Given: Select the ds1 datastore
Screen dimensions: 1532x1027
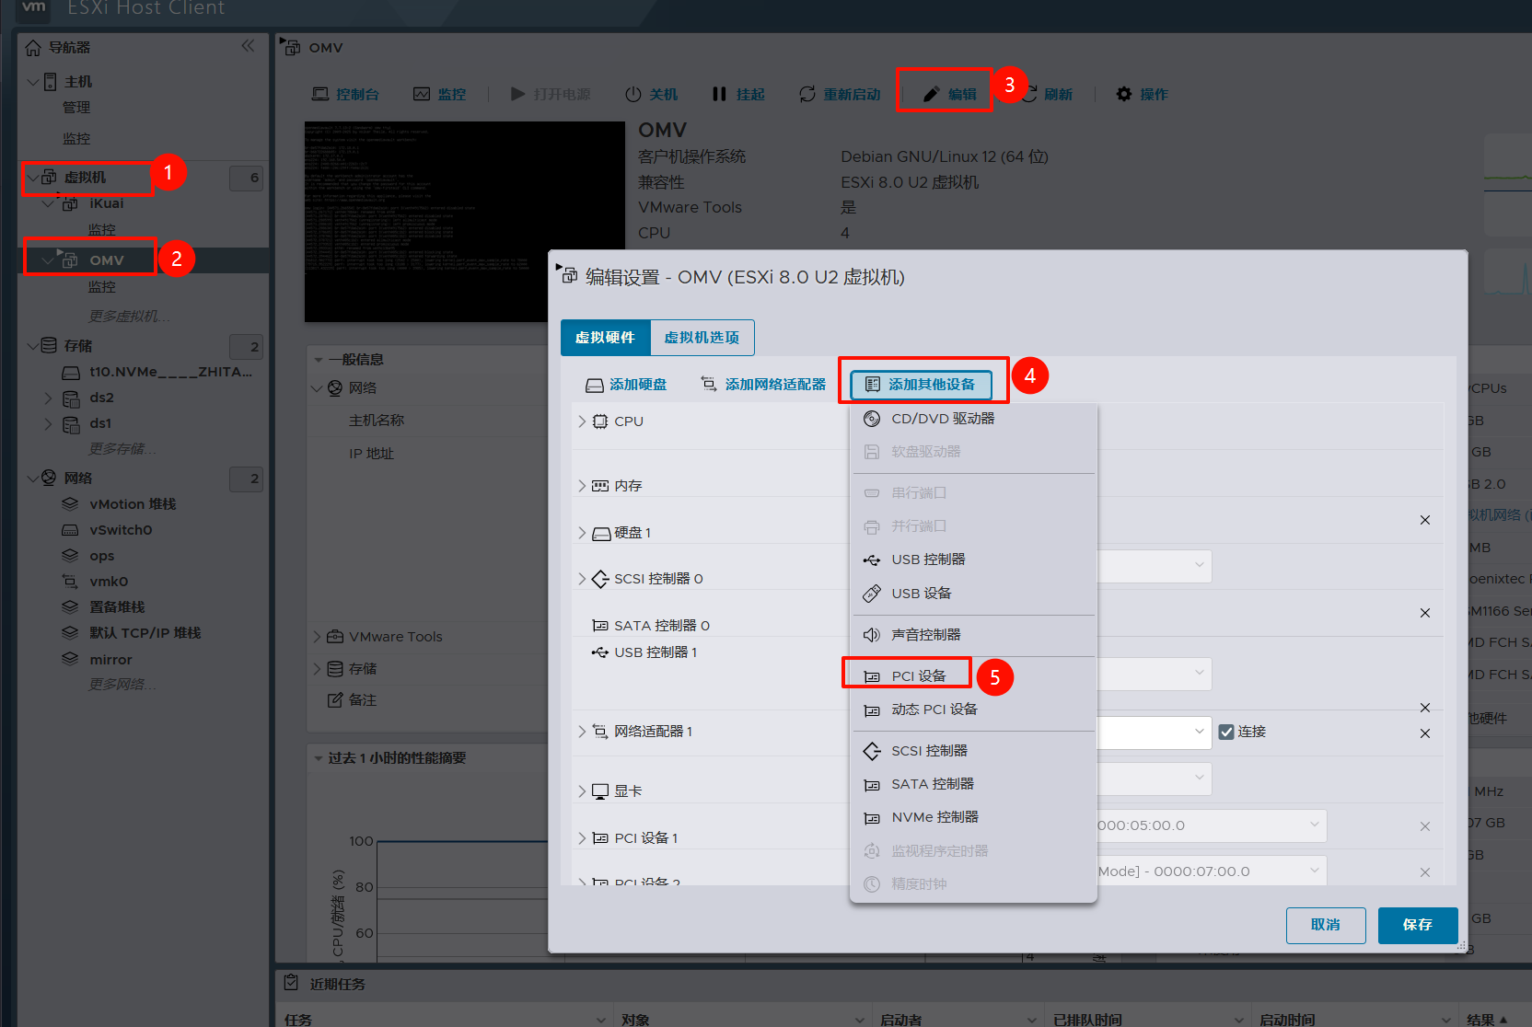Looking at the screenshot, I should pyautogui.click(x=100, y=423).
